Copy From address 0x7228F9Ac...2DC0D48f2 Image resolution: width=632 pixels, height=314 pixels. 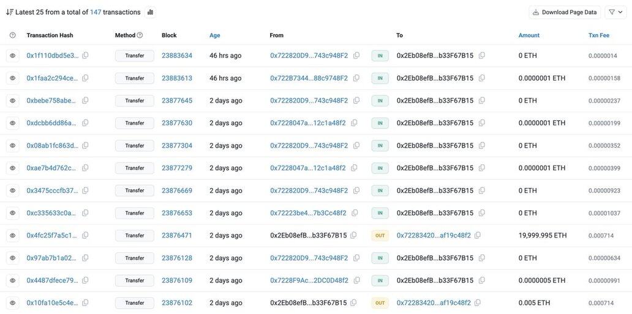click(x=357, y=280)
